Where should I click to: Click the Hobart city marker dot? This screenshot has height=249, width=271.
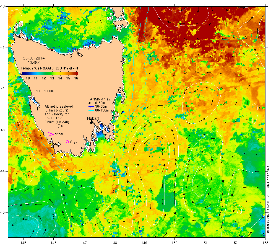point(92,123)
